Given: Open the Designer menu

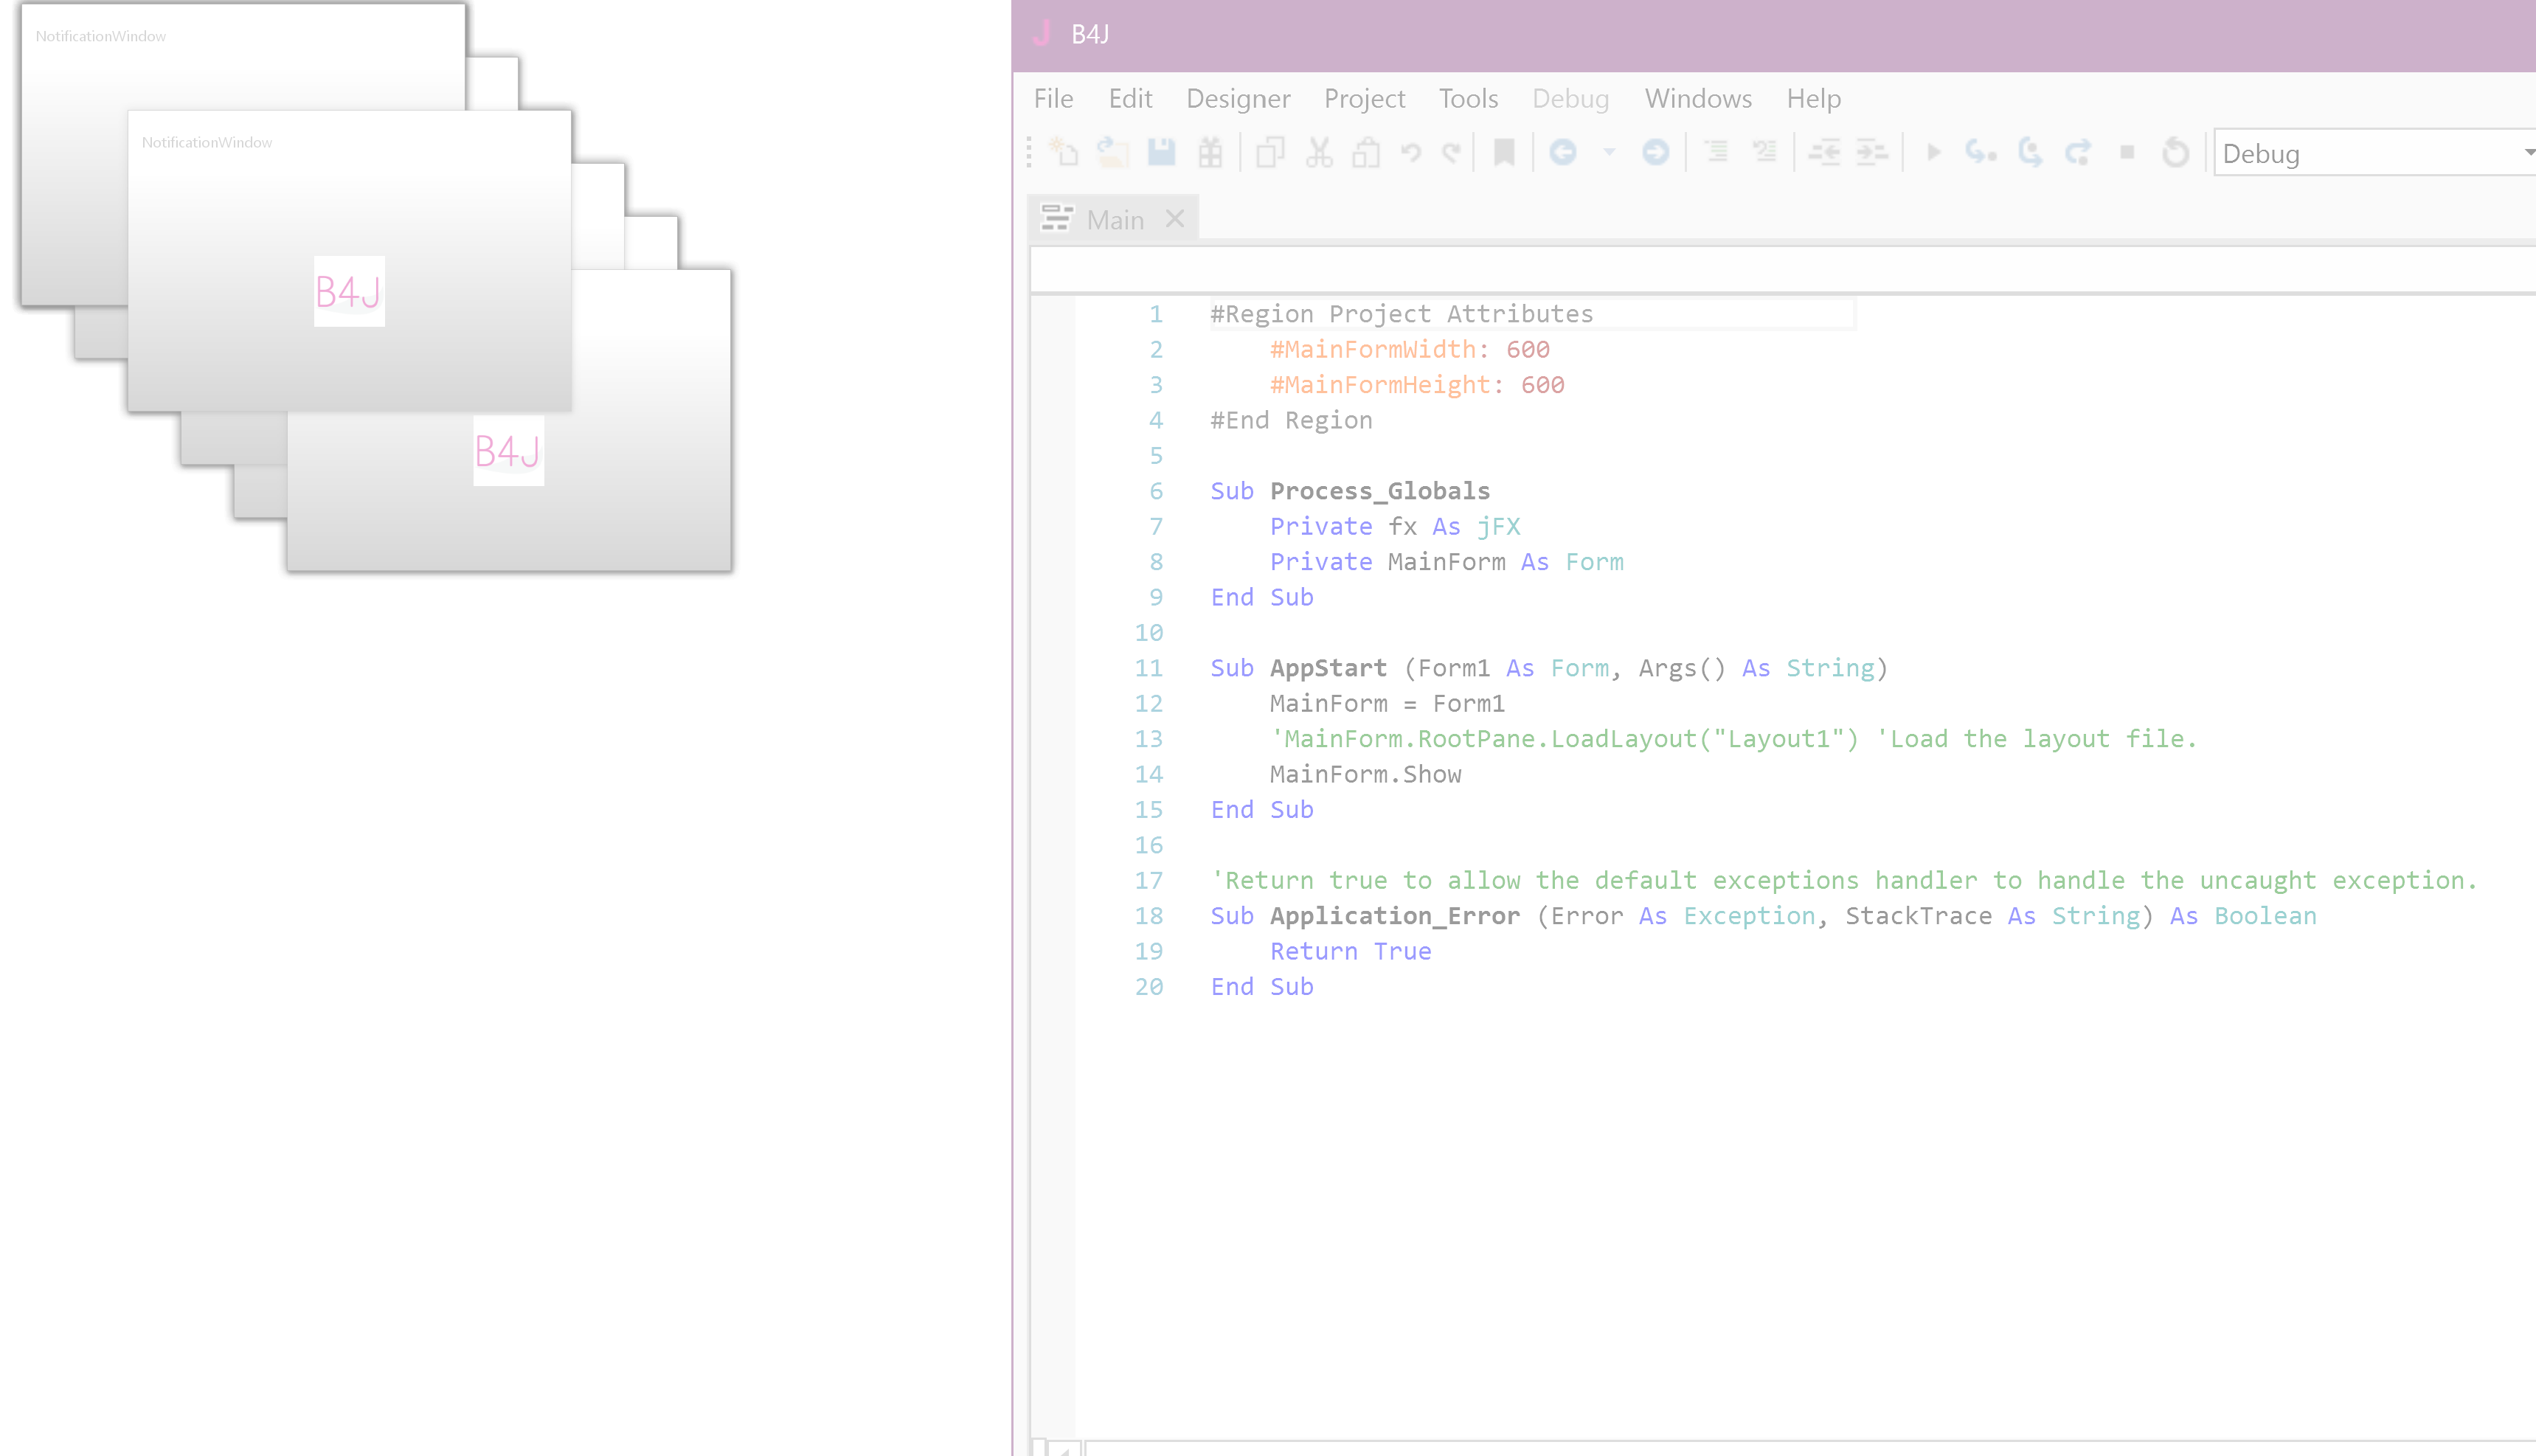Looking at the screenshot, I should 1238,98.
